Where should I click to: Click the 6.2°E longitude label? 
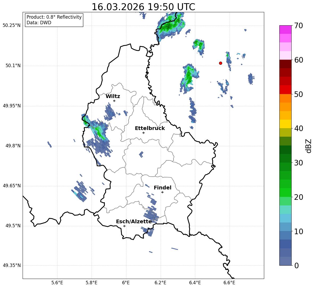pyautogui.click(x=160, y=283)
